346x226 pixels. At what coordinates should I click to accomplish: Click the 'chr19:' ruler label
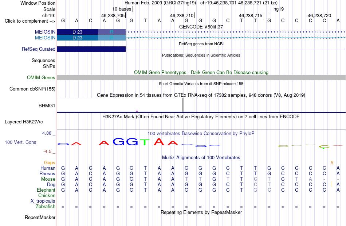pos(48,15)
